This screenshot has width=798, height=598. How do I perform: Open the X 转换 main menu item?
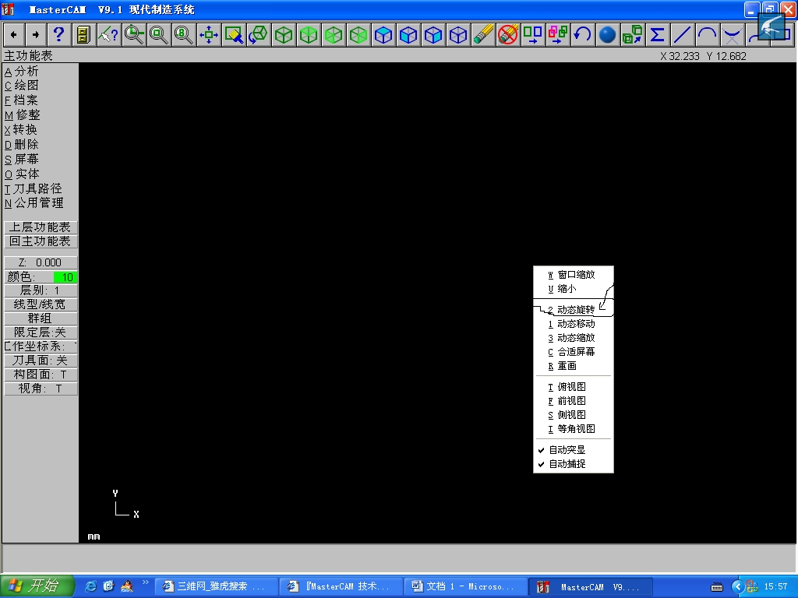coord(21,130)
